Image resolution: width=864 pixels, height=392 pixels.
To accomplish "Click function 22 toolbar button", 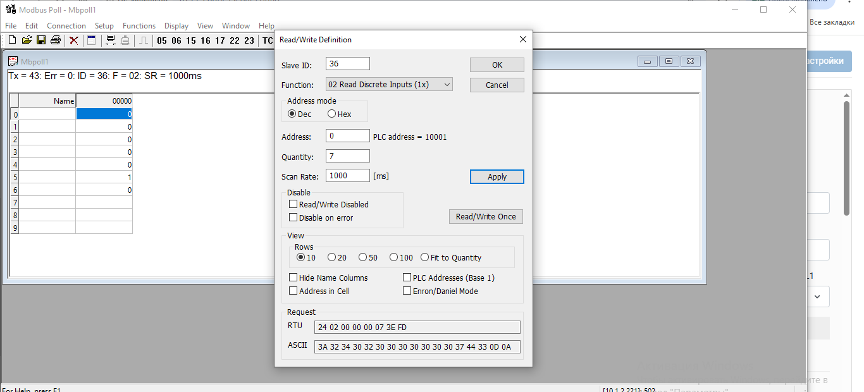I will point(235,40).
